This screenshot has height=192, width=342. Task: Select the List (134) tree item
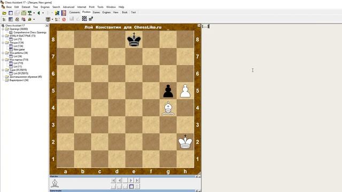(18, 46)
